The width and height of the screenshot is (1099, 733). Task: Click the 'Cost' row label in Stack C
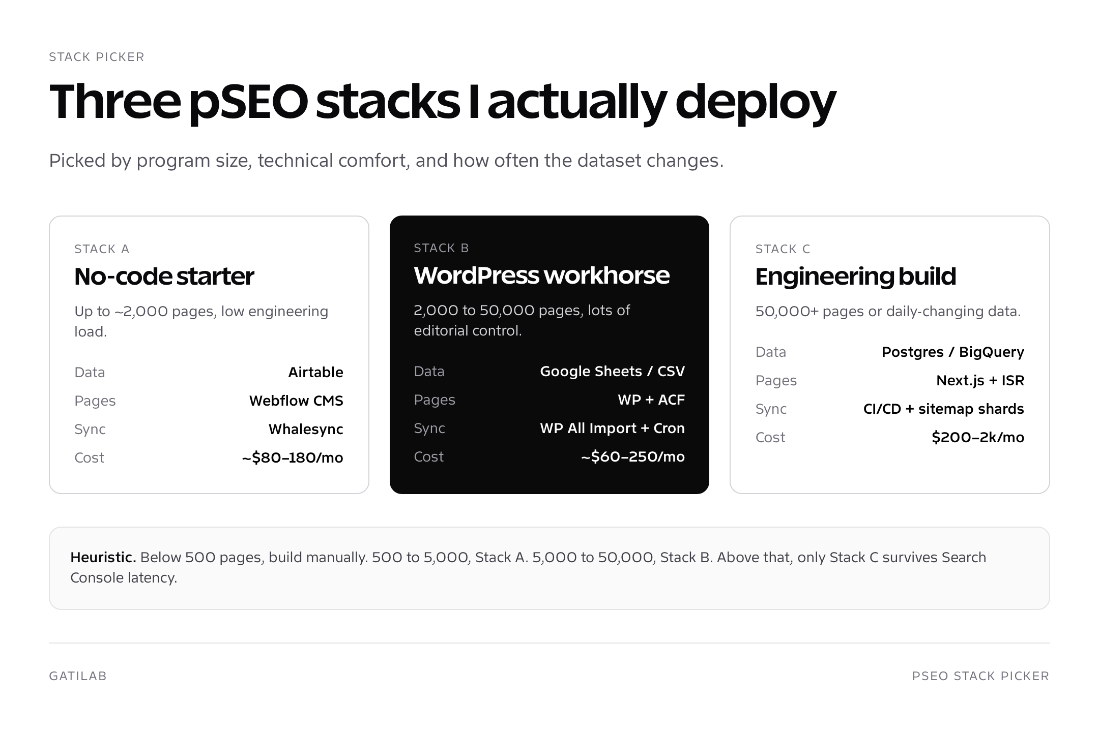[770, 437]
